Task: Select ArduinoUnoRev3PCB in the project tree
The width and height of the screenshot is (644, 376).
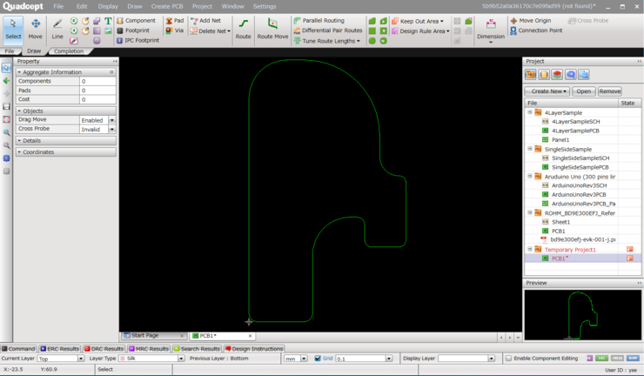Action: [x=578, y=194]
